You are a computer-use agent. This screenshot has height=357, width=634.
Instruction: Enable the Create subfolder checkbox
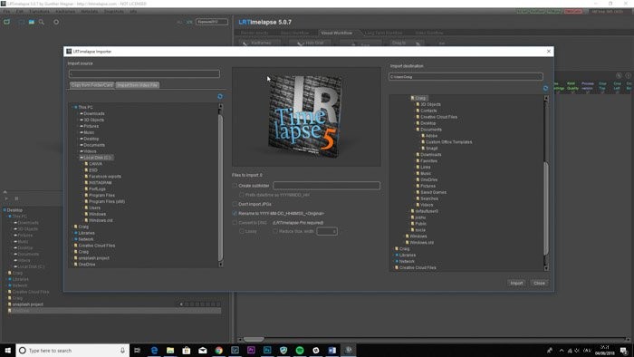tap(235, 186)
